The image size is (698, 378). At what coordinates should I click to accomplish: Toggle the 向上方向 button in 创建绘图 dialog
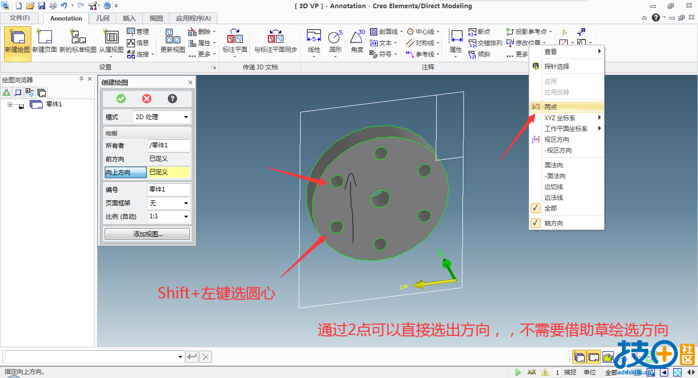click(x=126, y=173)
